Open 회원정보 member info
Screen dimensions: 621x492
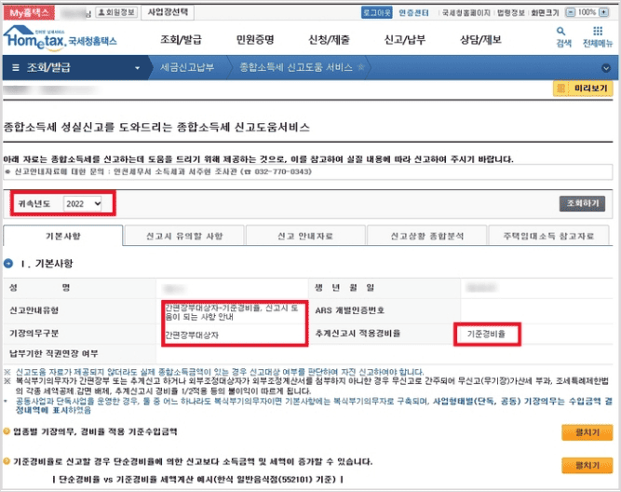tap(116, 12)
